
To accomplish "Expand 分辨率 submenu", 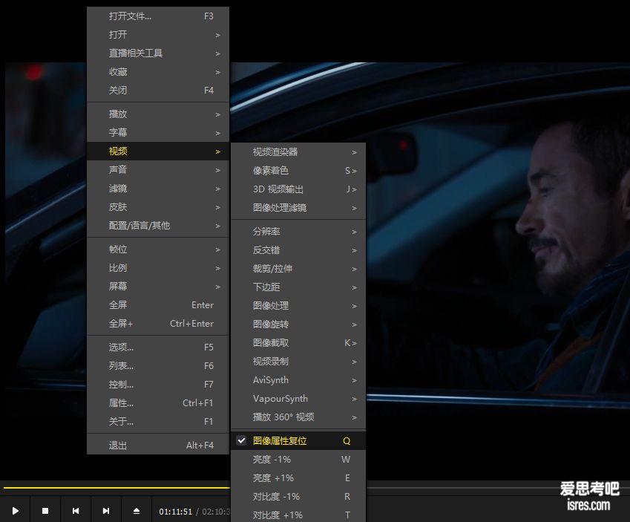I will point(298,232).
